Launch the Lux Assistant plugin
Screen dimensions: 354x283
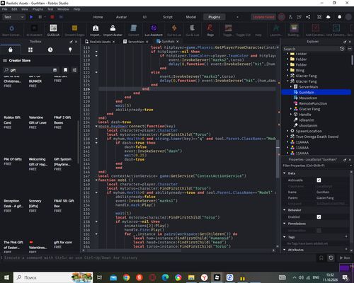point(154,30)
